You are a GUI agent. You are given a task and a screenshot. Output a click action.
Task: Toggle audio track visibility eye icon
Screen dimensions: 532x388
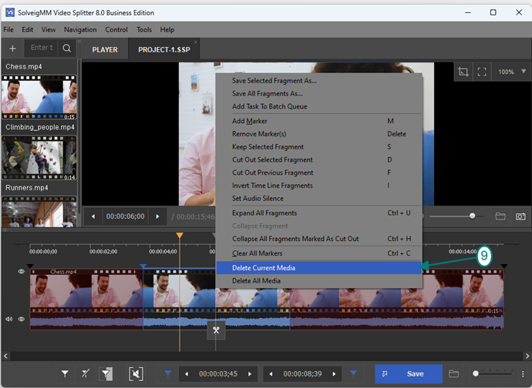point(22,319)
